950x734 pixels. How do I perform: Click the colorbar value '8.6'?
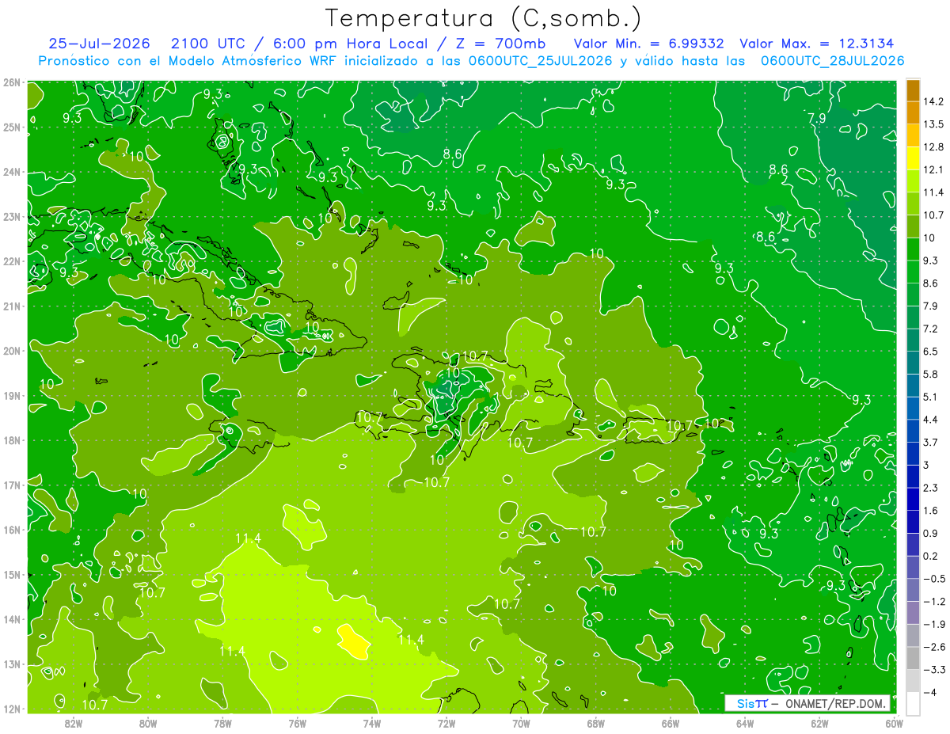(x=931, y=283)
